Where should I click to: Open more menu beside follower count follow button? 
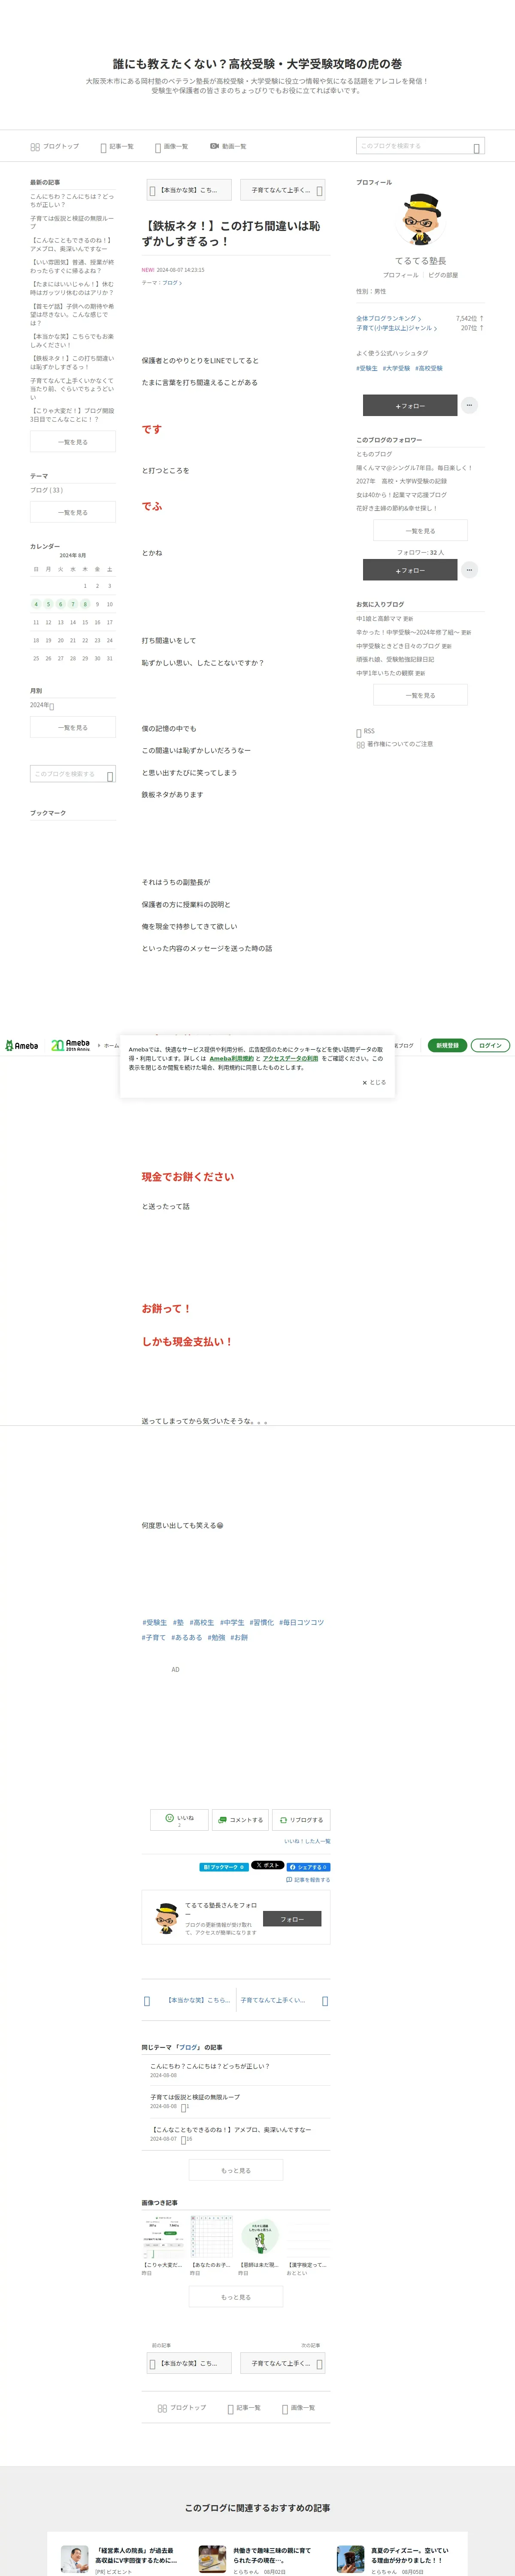(x=469, y=570)
